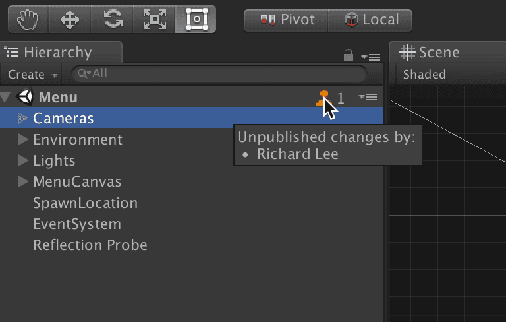Open the Shaded draw mode dropdown

tap(425, 75)
